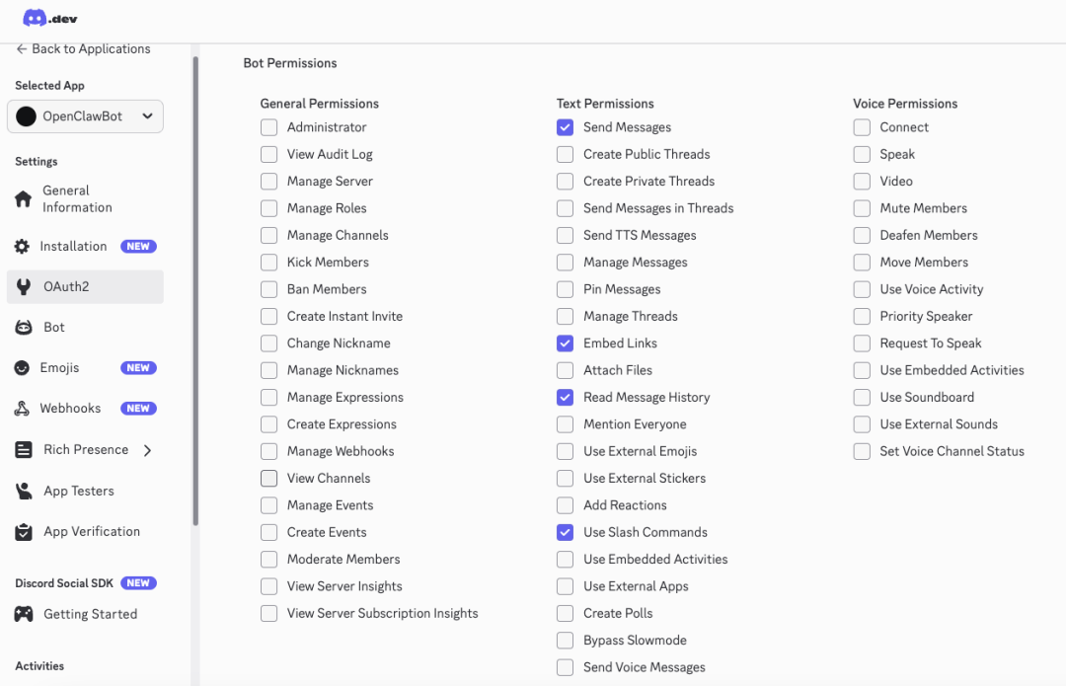Click the Emojis smiley icon
The height and width of the screenshot is (686, 1066).
point(22,368)
